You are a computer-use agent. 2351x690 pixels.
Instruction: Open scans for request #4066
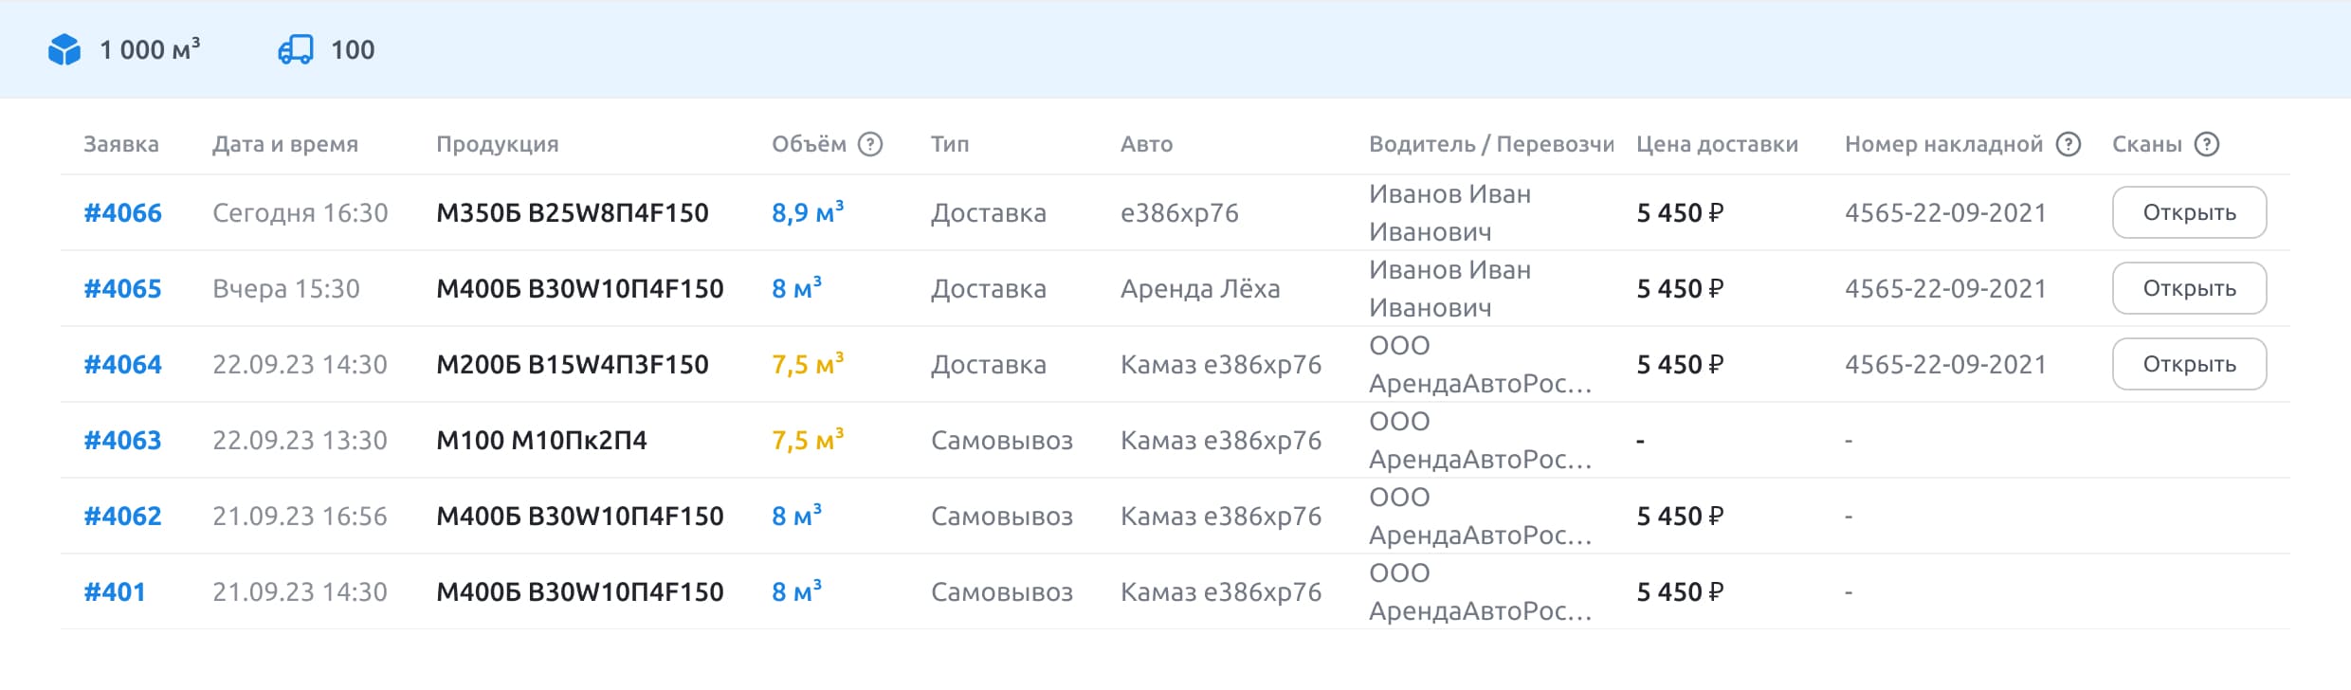(2188, 212)
